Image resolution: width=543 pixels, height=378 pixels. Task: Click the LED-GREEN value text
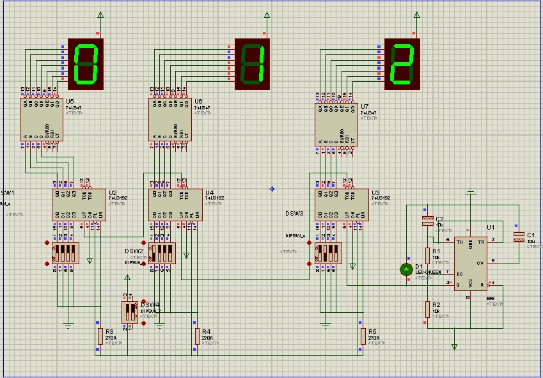click(428, 272)
